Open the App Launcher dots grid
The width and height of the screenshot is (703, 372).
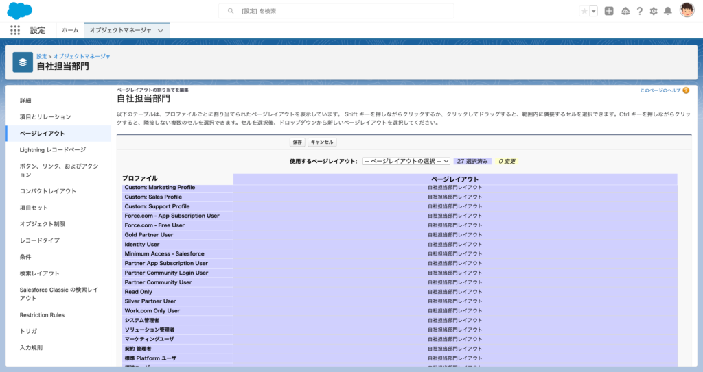pyautogui.click(x=15, y=30)
